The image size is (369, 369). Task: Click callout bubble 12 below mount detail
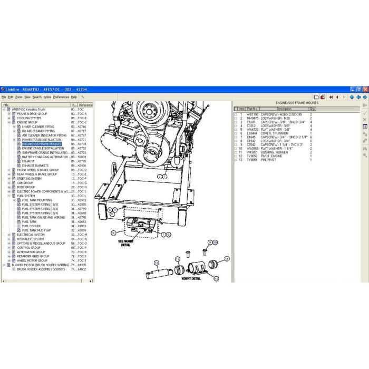point(216,279)
